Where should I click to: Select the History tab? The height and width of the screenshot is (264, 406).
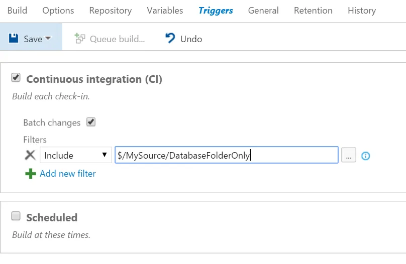pyautogui.click(x=361, y=10)
